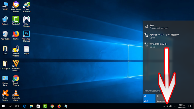194x109 pixels.
Task: Open Microsoft Edge from taskbar
Action: [x=24, y=106]
